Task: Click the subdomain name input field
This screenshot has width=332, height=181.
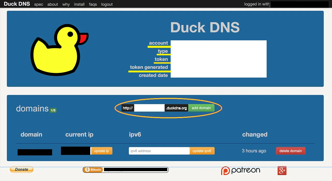Action: tap(149, 108)
